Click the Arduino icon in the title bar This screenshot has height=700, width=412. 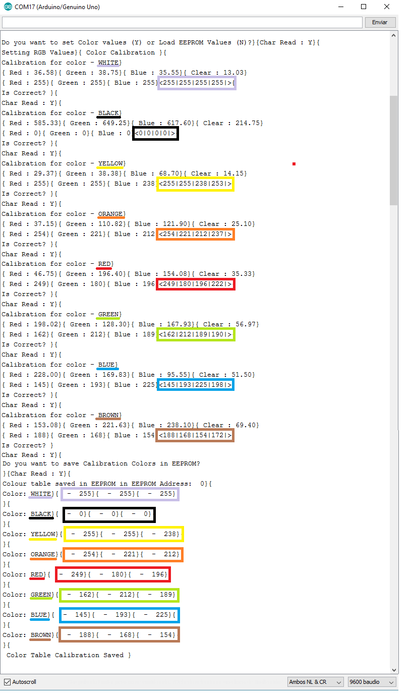pyautogui.click(x=8, y=7)
